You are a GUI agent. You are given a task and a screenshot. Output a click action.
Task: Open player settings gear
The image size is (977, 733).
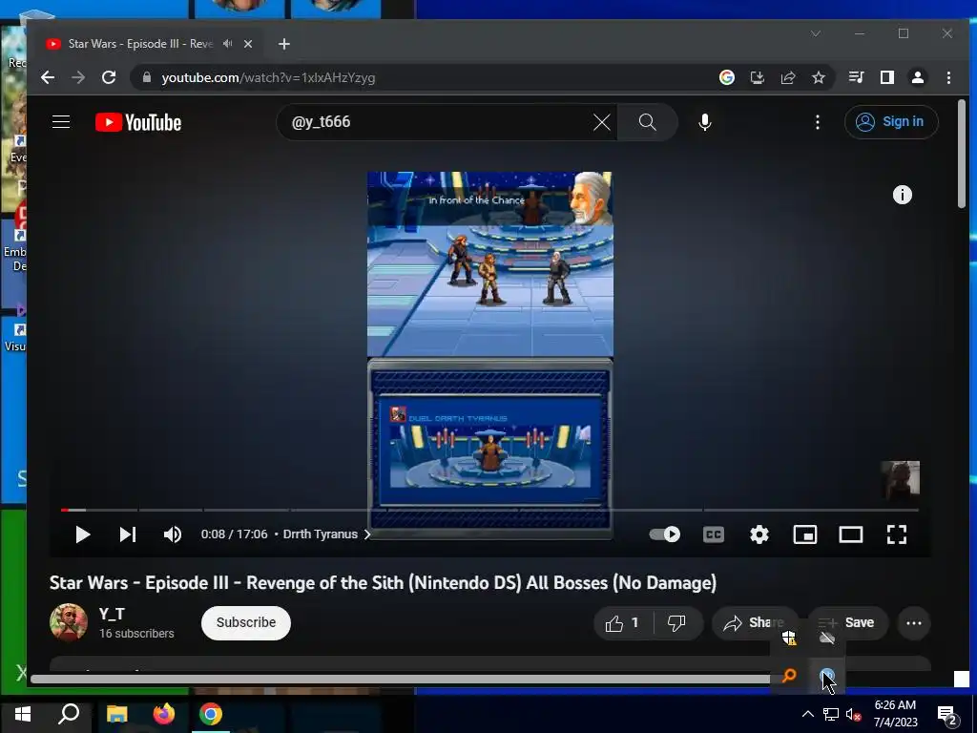tap(759, 534)
